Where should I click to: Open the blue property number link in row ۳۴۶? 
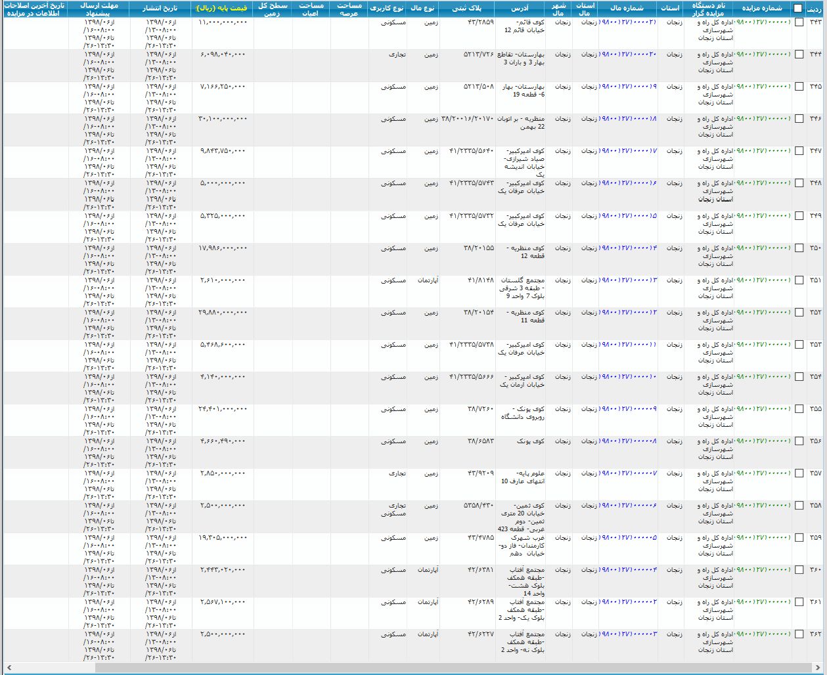pos(628,119)
